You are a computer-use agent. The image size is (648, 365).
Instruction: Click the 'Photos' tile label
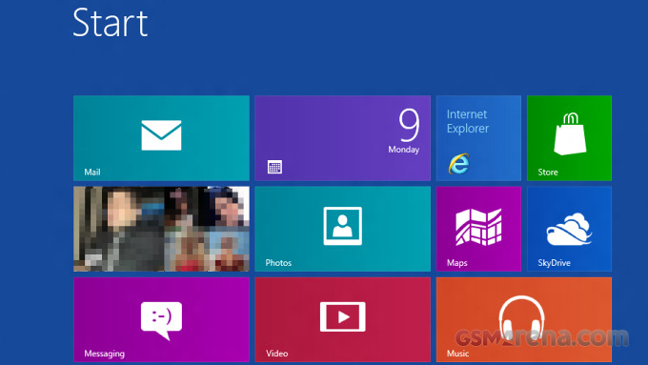click(x=278, y=262)
